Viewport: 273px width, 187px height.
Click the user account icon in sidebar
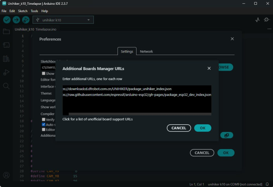point(6,175)
